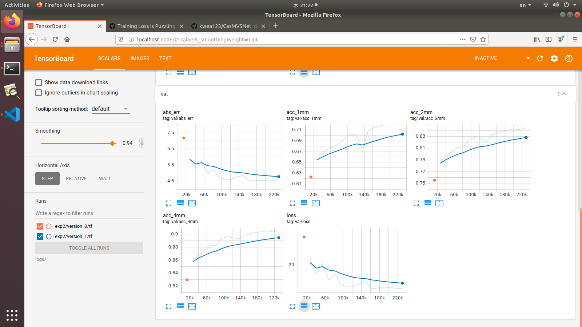Open TensorBoard help icon
This screenshot has width=582, height=327.
click(x=569, y=58)
